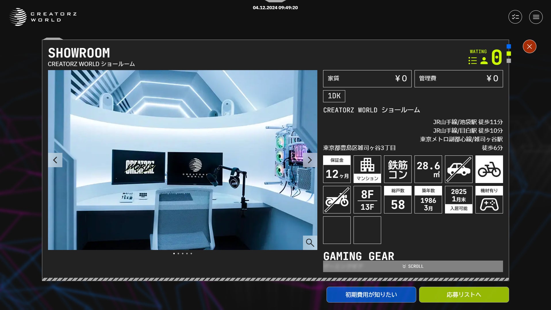
Task: Select the bicycle parking icon
Action: click(x=489, y=169)
